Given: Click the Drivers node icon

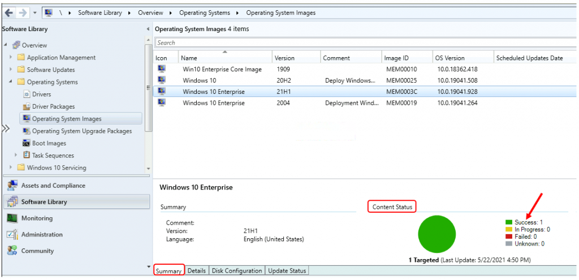Looking at the screenshot, I should coord(26,94).
